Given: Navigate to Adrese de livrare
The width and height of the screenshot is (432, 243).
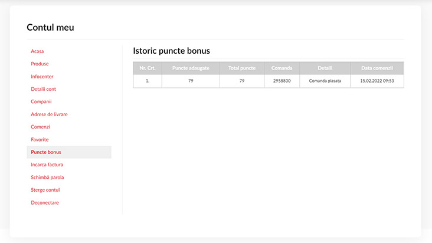Looking at the screenshot, I should point(49,114).
